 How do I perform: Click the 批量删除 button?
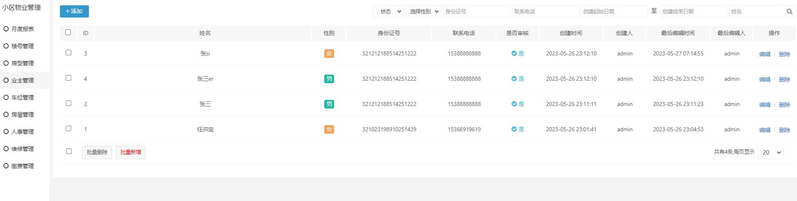[97, 152]
